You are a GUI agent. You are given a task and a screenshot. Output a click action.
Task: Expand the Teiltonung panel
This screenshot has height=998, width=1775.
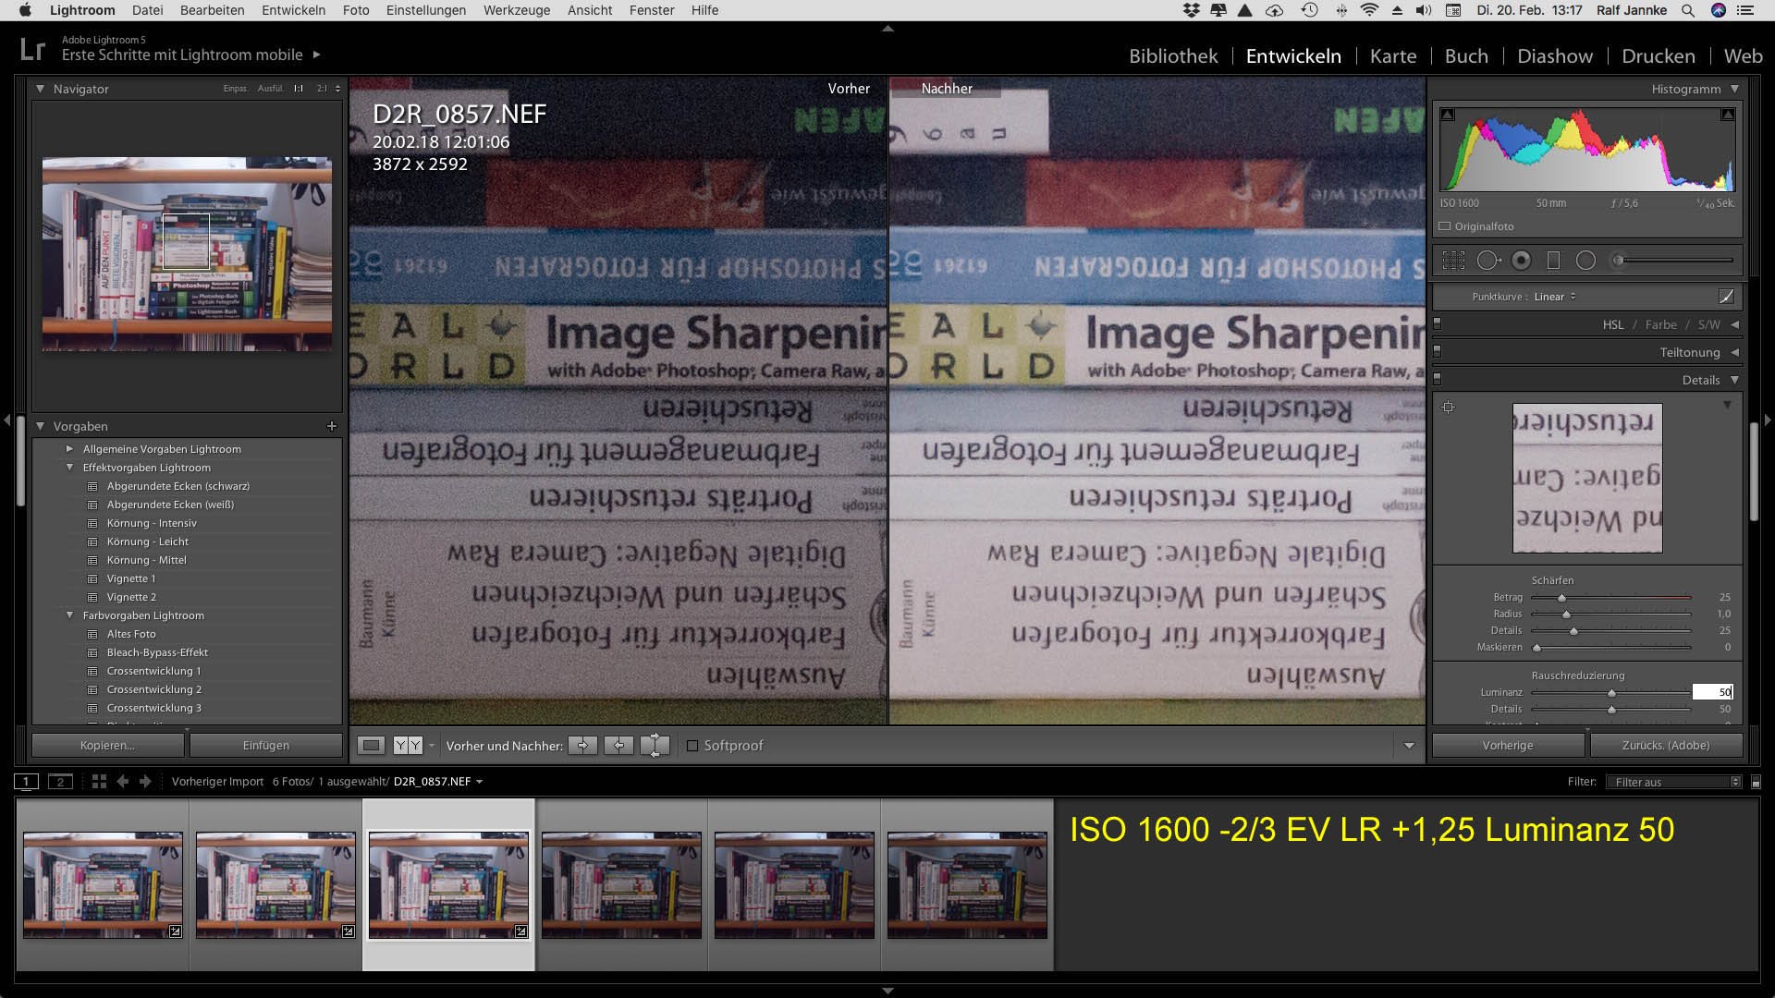pyautogui.click(x=1734, y=352)
